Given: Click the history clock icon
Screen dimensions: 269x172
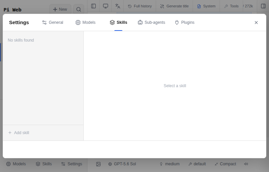Looking at the screenshot, I should click(130, 6).
